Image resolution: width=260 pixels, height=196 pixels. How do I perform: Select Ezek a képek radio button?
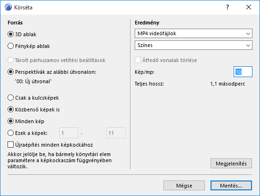click(x=11, y=133)
